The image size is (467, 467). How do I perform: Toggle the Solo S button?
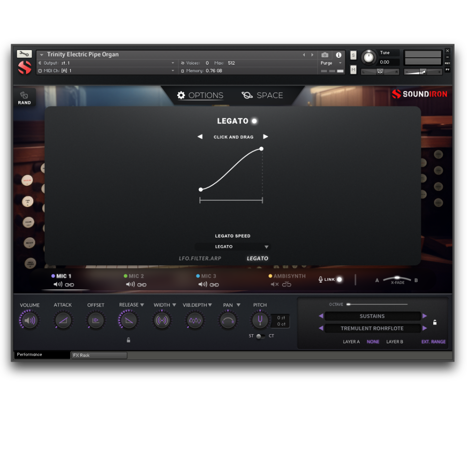point(353,55)
